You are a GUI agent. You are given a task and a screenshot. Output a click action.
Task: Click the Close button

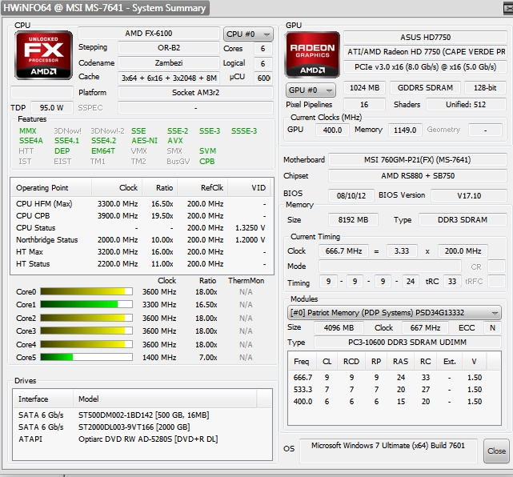point(496,451)
